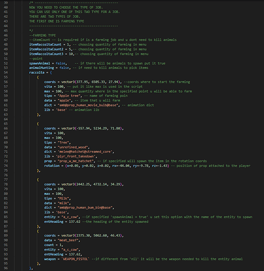Click vector3(2442.25, 4732.14, 34.29)
Screen dimensions: 264x271
pyautogui.click(x=92, y=184)
